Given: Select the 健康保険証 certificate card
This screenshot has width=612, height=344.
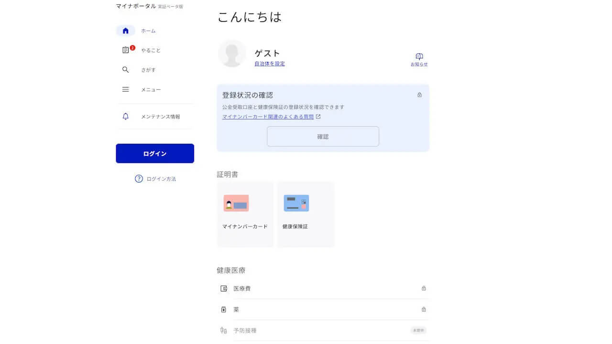Looking at the screenshot, I should click(x=306, y=214).
